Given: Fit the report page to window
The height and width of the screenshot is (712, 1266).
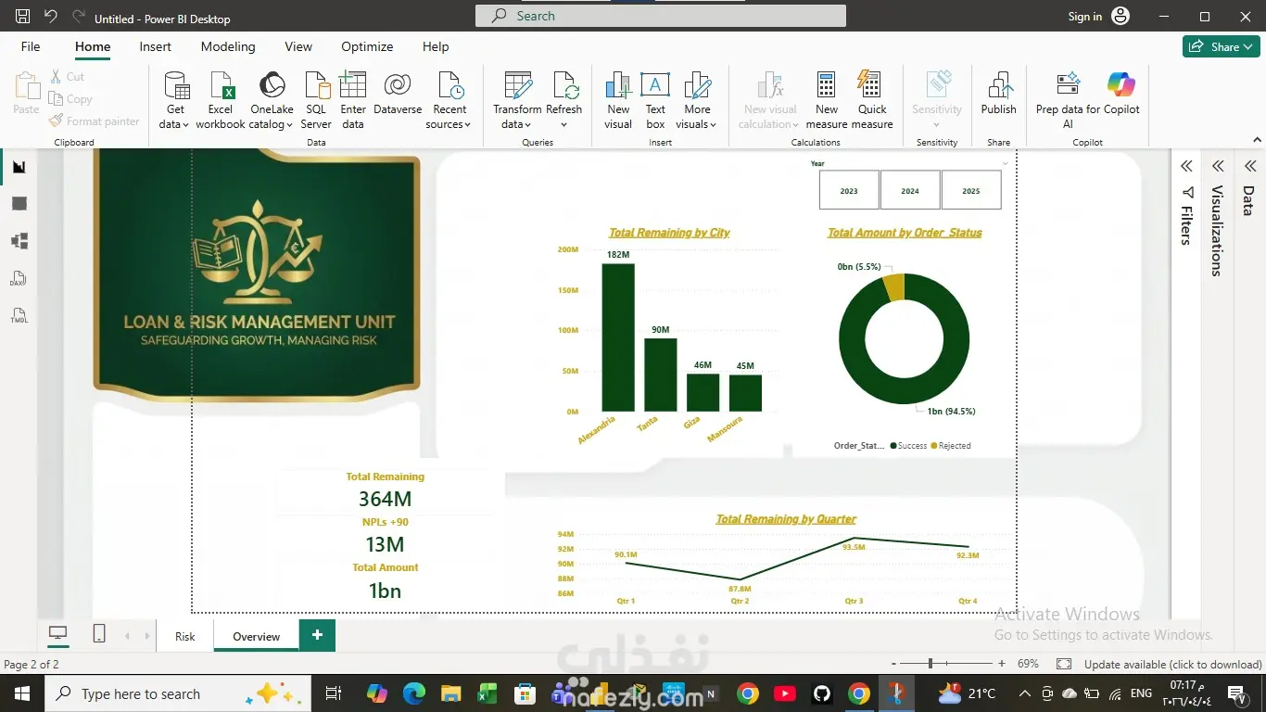Looking at the screenshot, I should click(1064, 664).
